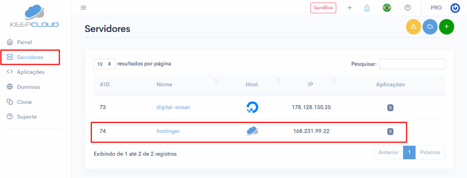Open the notifications bell
This screenshot has height=178, width=467.
click(367, 8)
